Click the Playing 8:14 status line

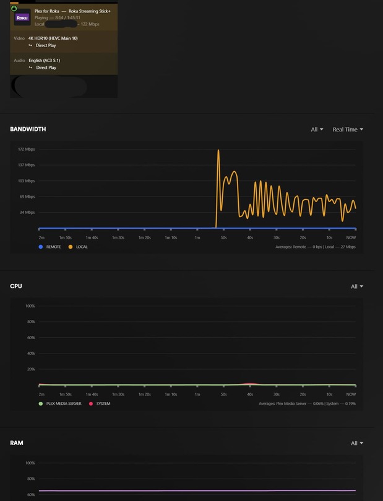pyautogui.click(x=58, y=17)
